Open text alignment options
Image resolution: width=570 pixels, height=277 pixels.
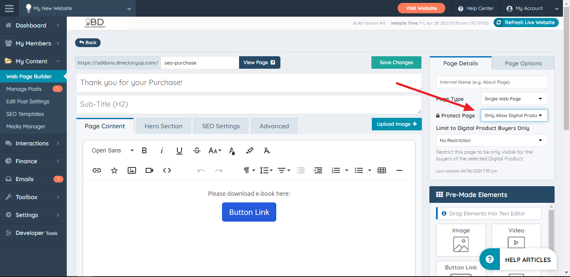click(284, 170)
